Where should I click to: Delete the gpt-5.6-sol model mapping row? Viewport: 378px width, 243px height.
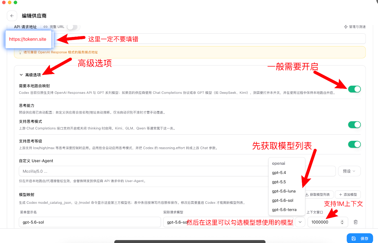(x=356, y=222)
